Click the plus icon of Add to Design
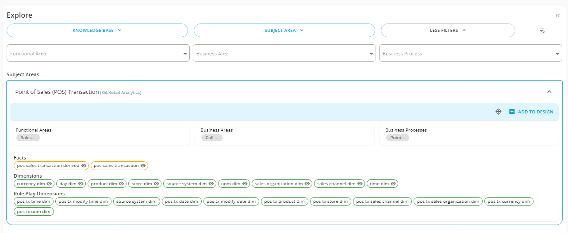Screen dimensions: 568x233 coord(512,112)
